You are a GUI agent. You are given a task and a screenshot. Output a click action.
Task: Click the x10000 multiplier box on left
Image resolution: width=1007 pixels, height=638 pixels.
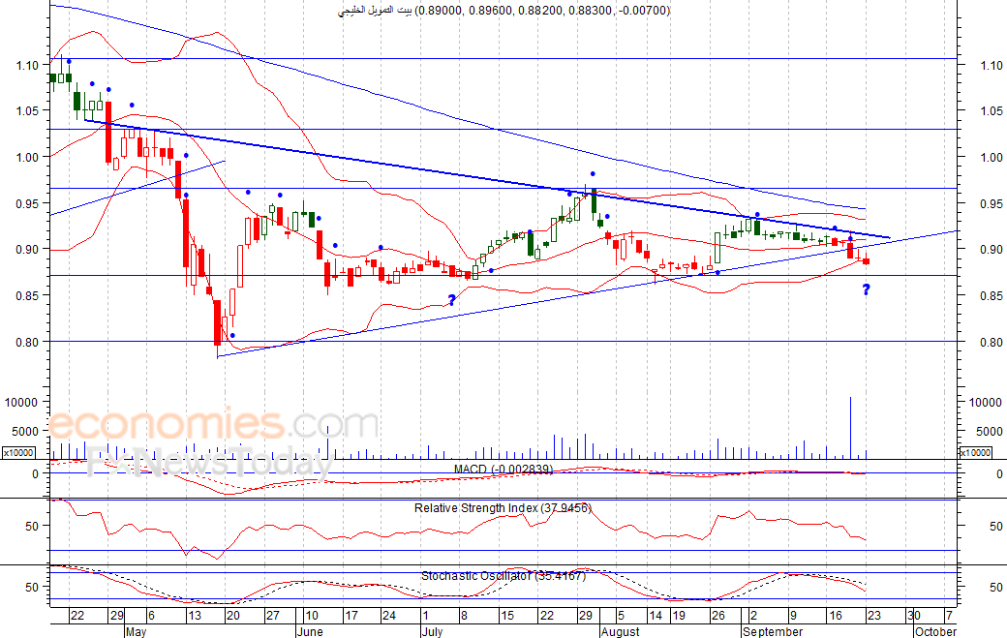[18, 452]
